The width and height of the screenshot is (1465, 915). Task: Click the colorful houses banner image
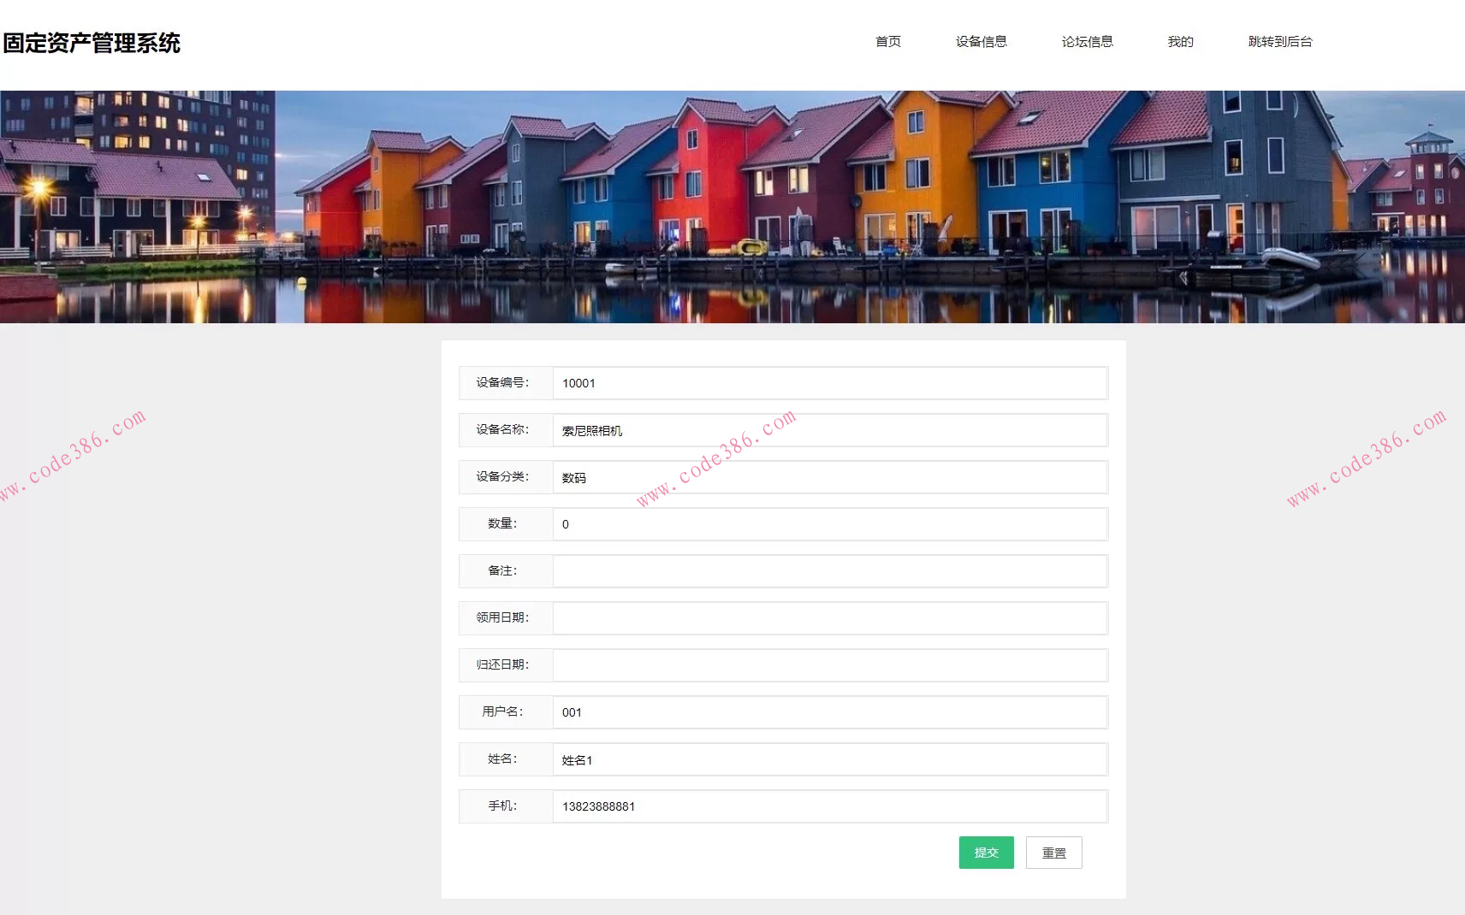click(732, 207)
